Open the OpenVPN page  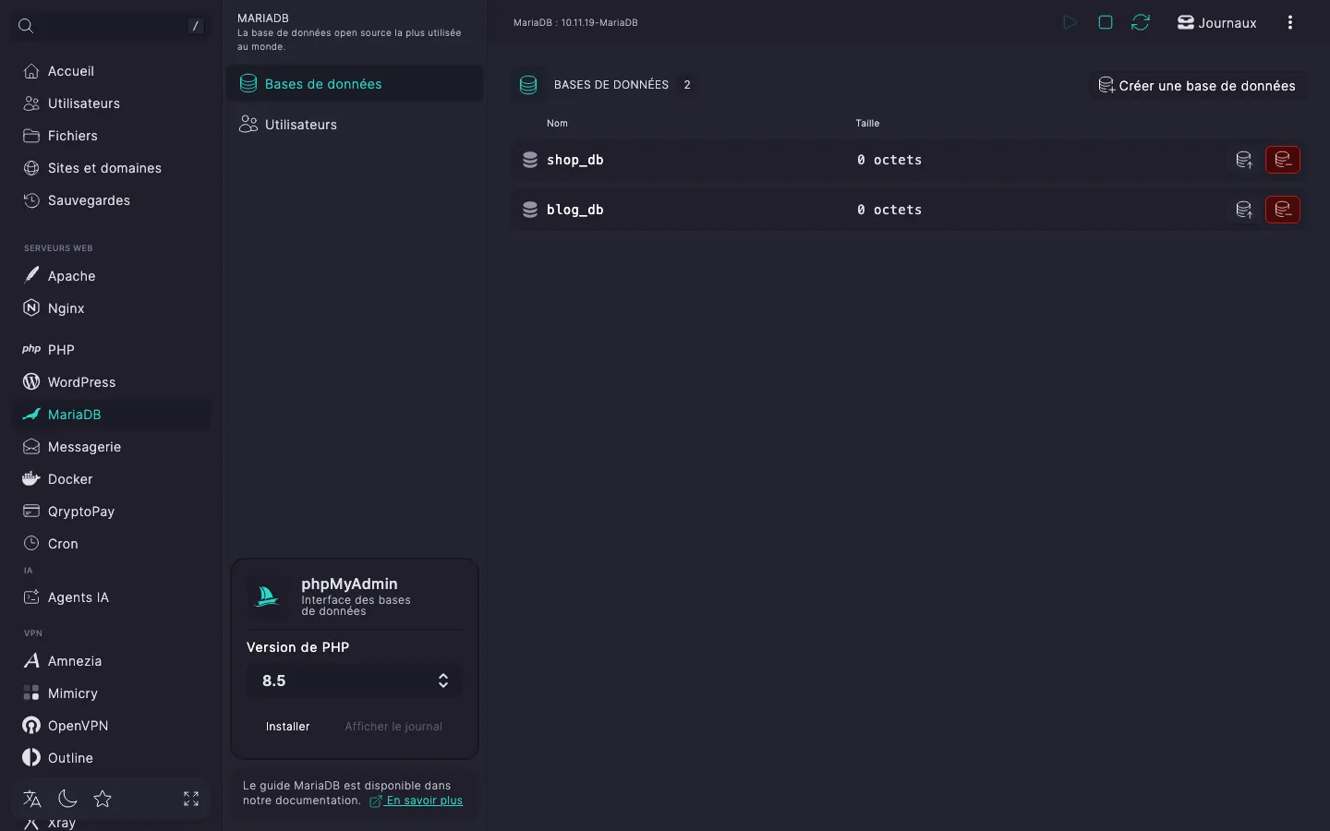pos(111,726)
